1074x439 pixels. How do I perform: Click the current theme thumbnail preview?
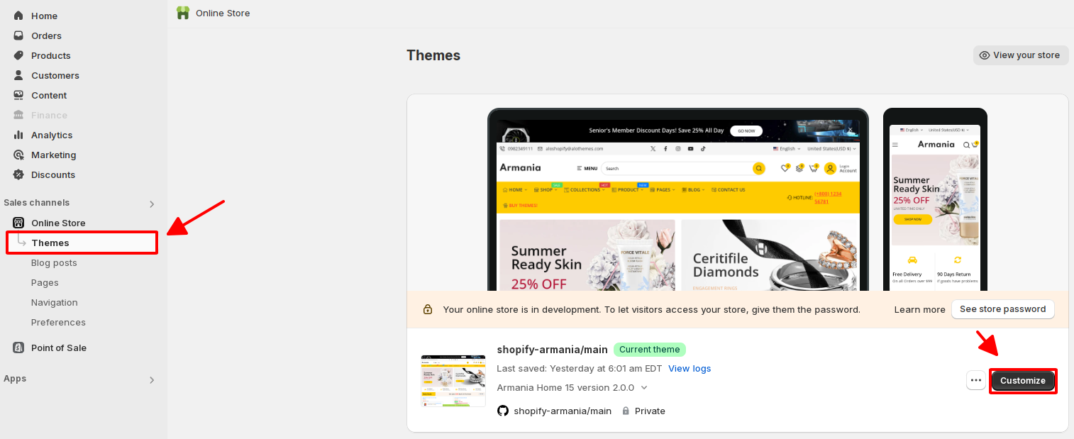(x=453, y=381)
